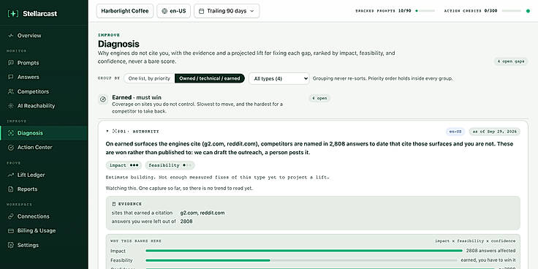
Task: Click the Reports document icon
Action: [11, 189]
